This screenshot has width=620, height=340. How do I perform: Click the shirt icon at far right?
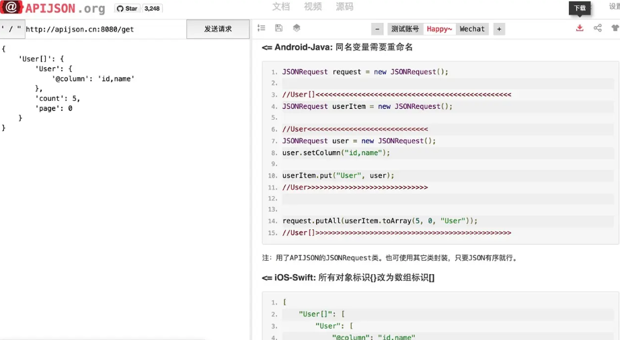click(x=615, y=28)
